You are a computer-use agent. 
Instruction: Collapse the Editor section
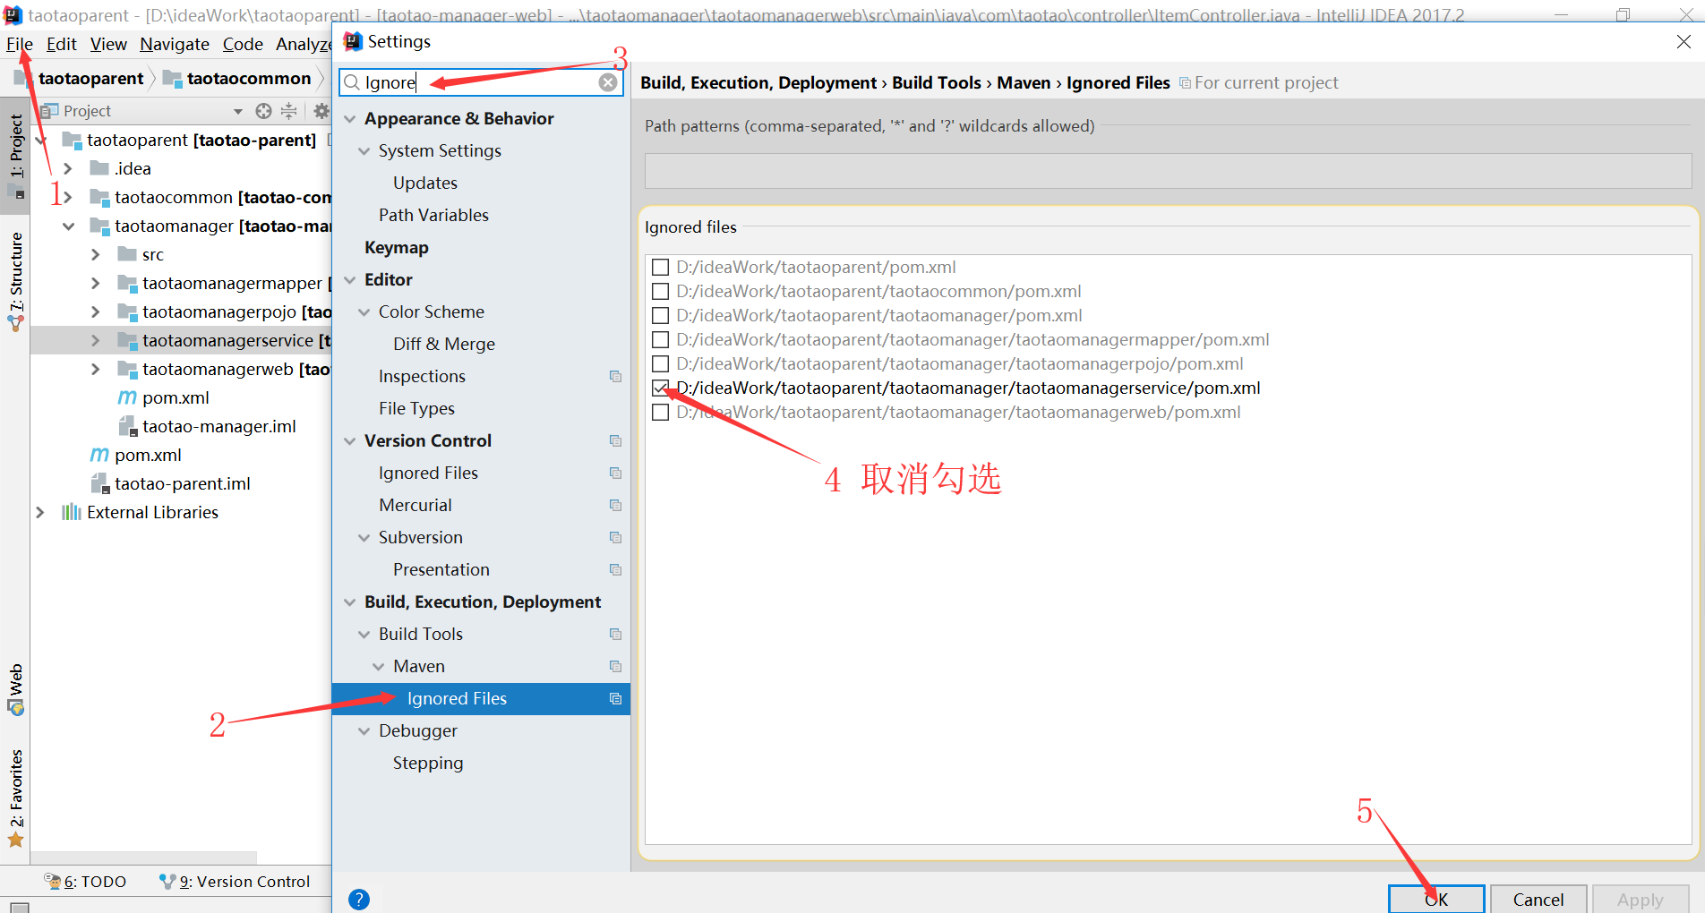point(350,280)
